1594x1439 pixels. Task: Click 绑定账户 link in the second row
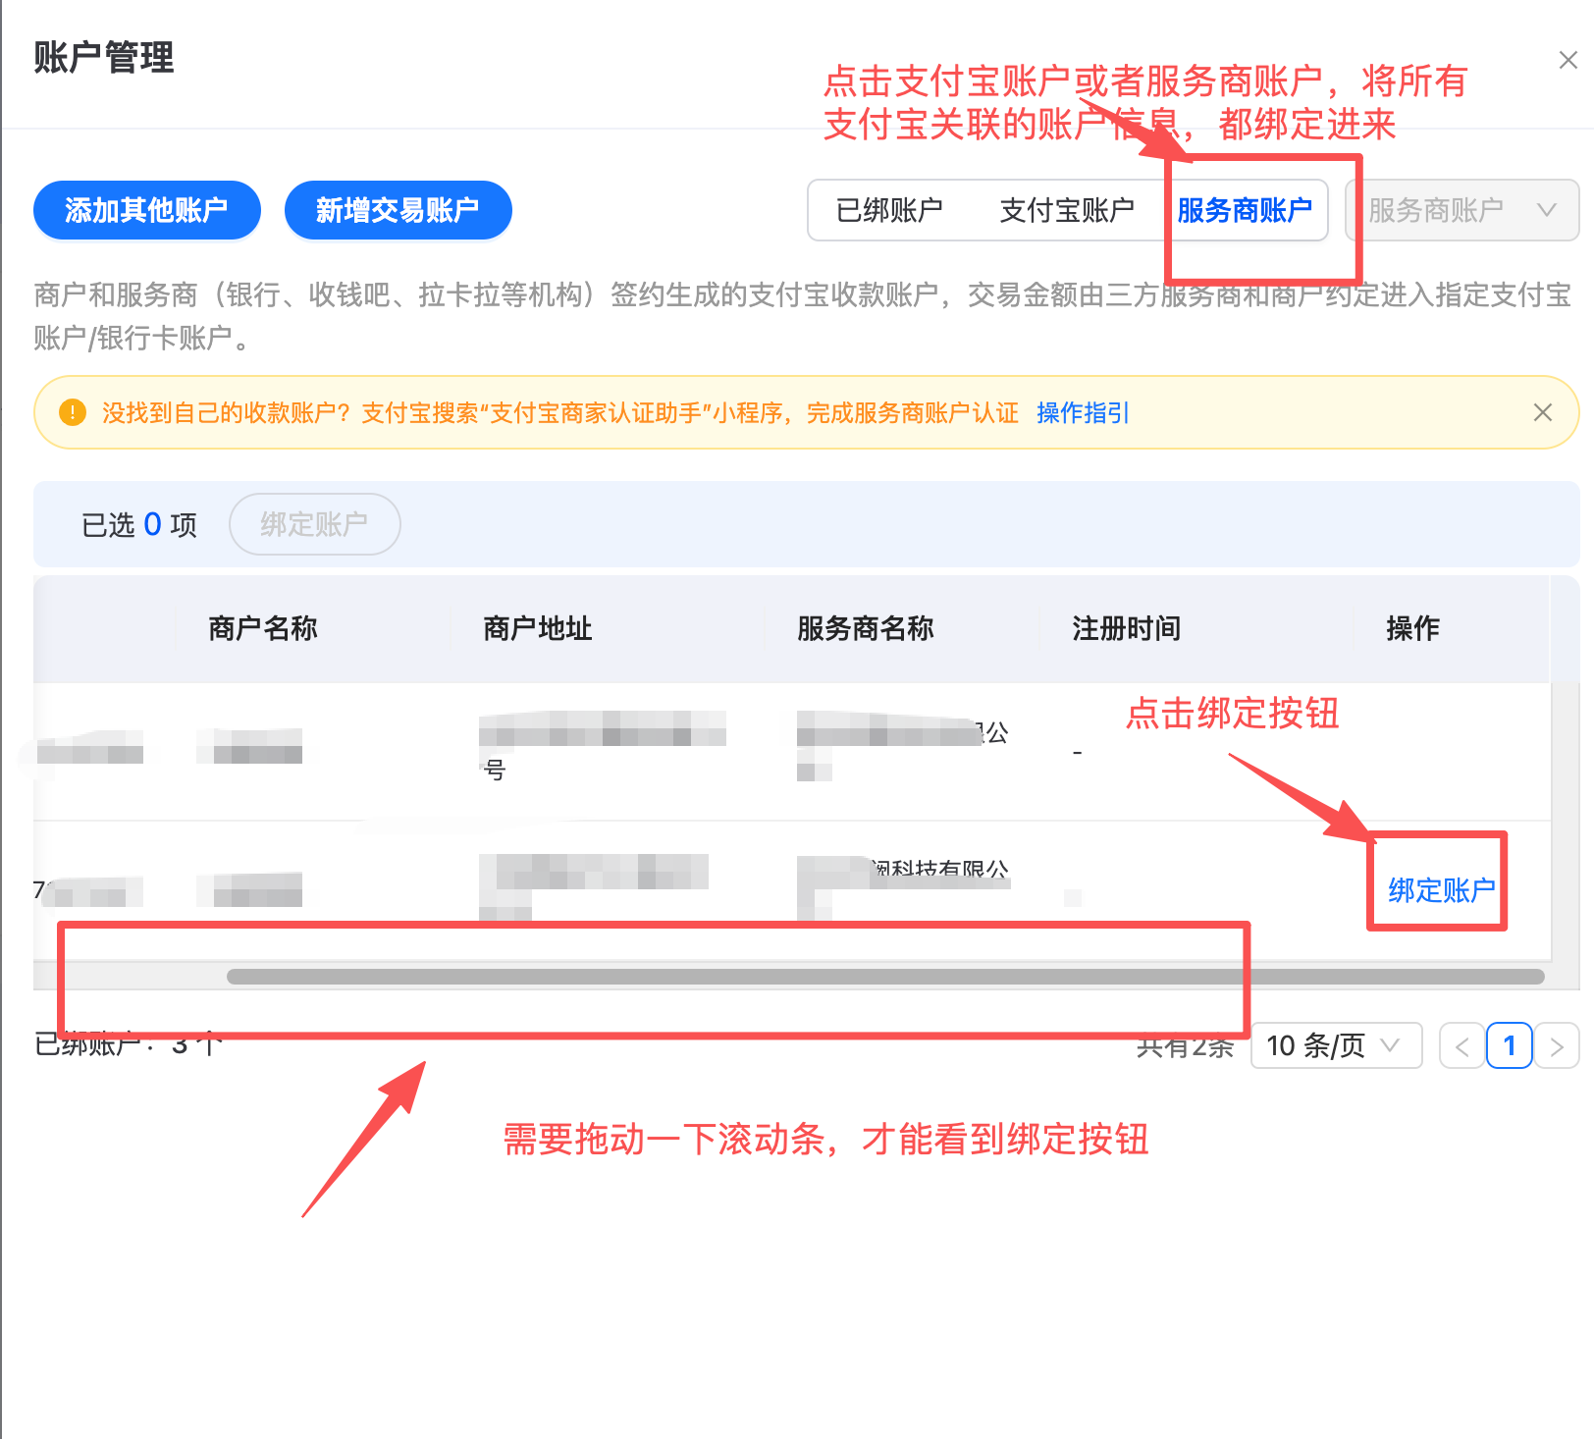pyautogui.click(x=1441, y=890)
